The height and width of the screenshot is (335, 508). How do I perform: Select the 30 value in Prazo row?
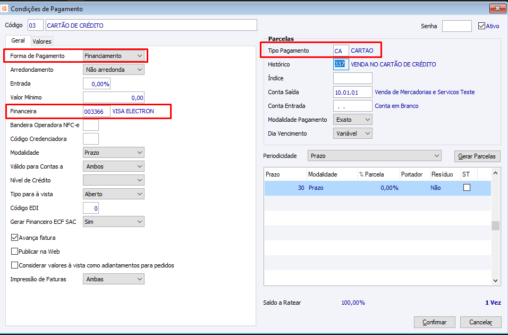(x=301, y=188)
